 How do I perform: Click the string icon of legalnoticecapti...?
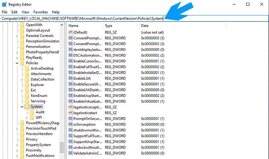click(70, 107)
